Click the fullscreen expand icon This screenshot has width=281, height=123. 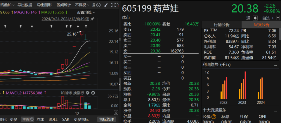(x=113, y=5)
